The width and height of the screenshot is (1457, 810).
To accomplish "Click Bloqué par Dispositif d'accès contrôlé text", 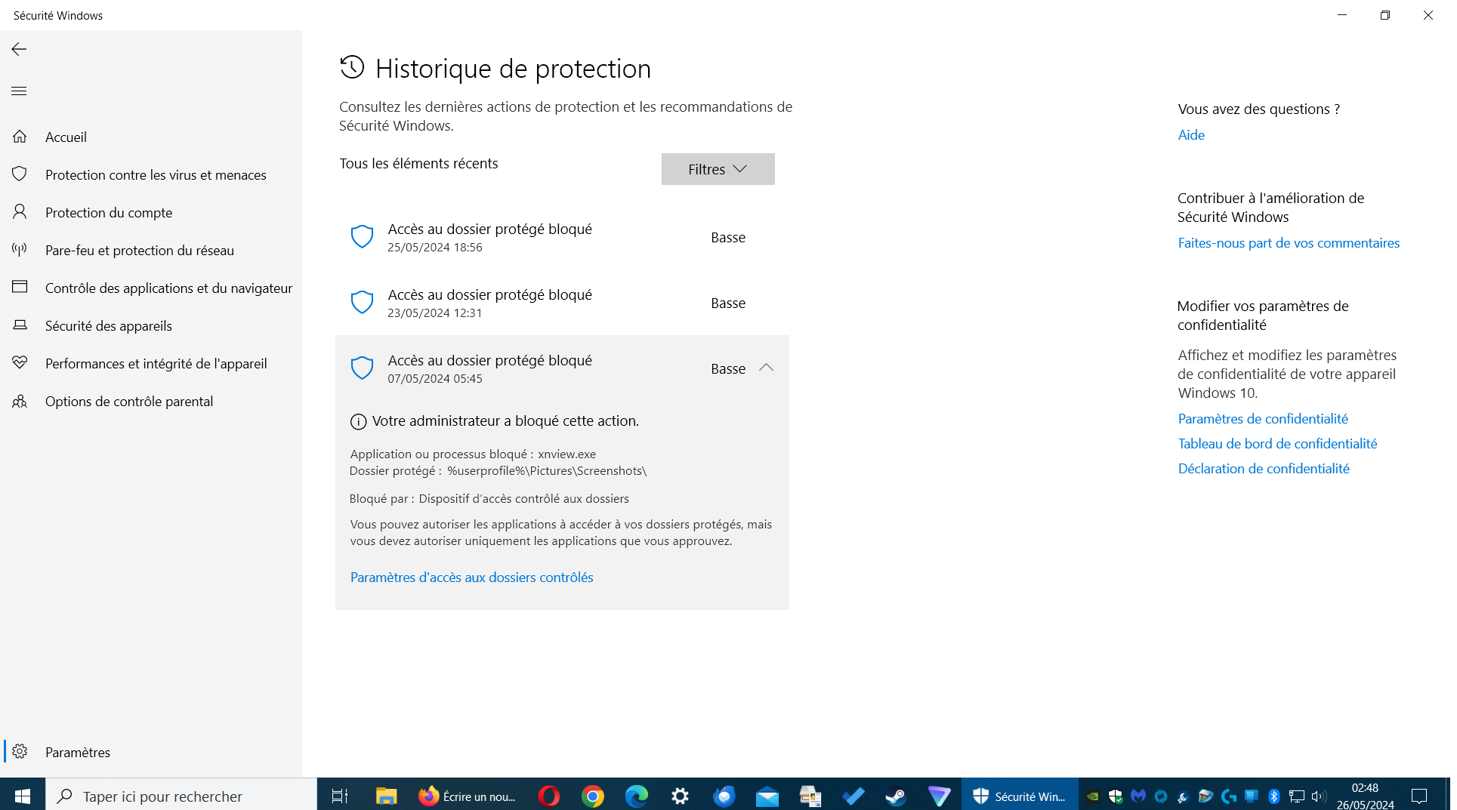I will pos(489,499).
